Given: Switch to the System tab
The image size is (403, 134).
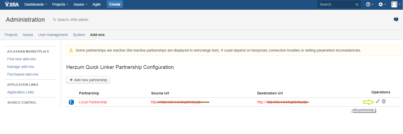Looking at the screenshot, I should [79, 35].
